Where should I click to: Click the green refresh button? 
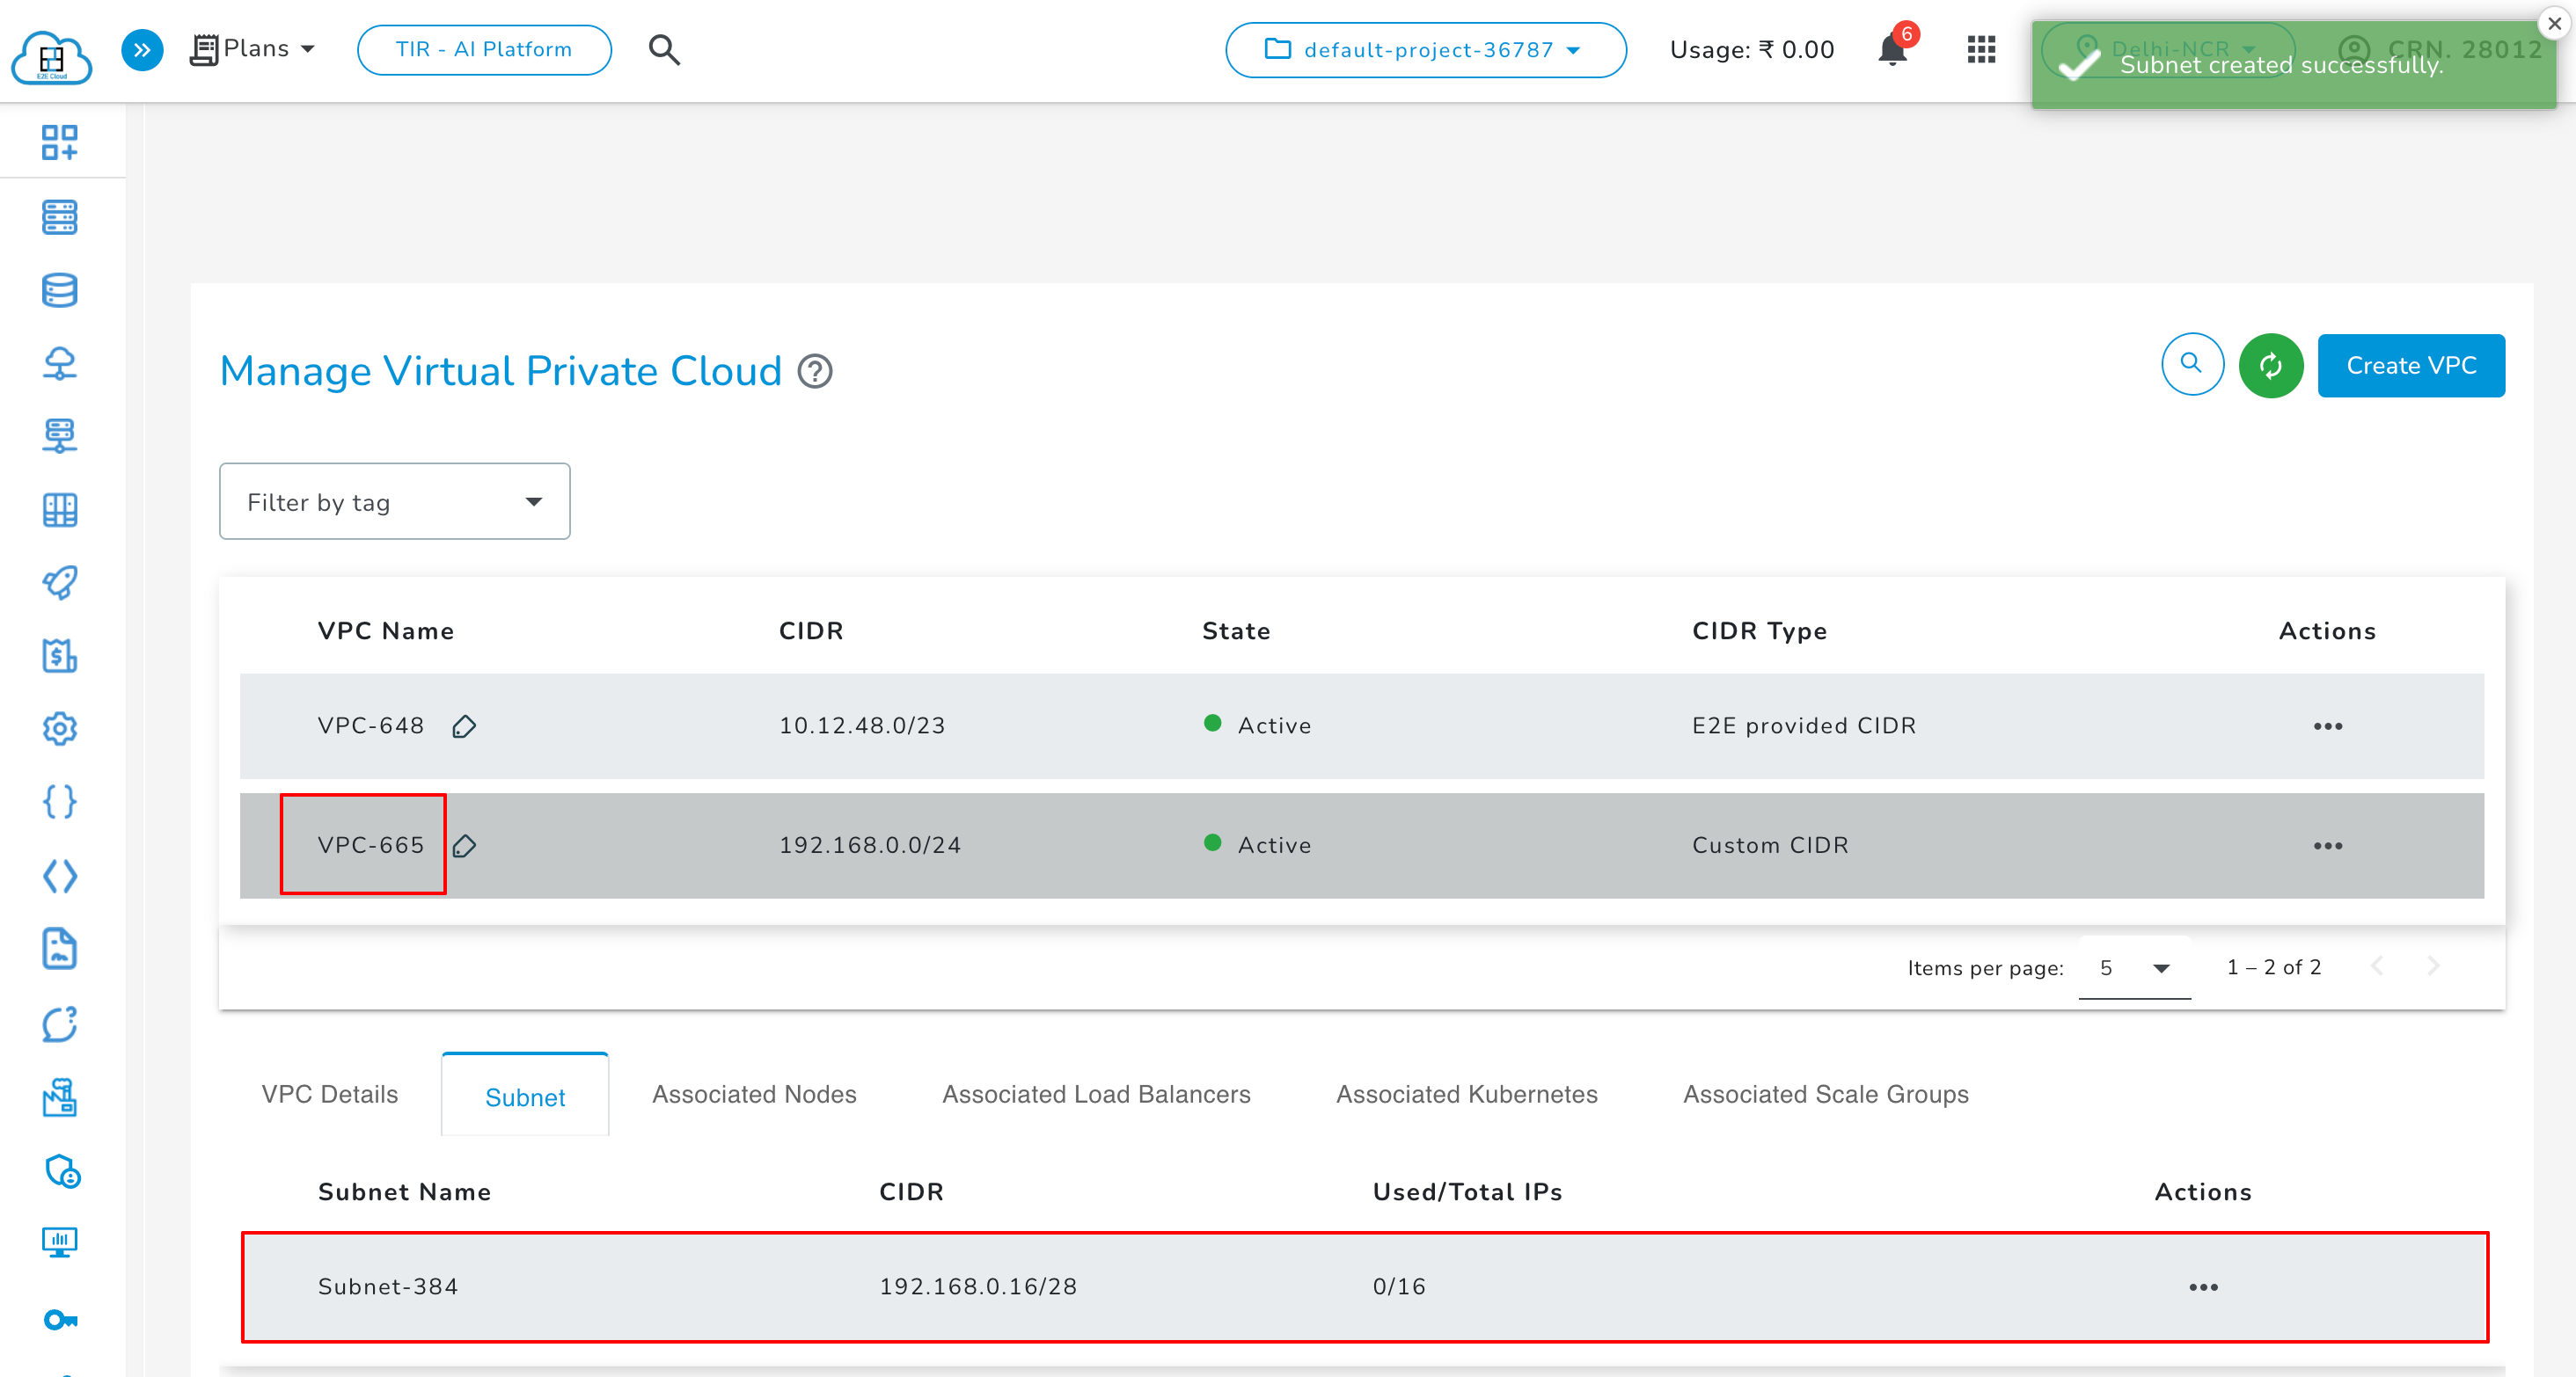(2271, 365)
